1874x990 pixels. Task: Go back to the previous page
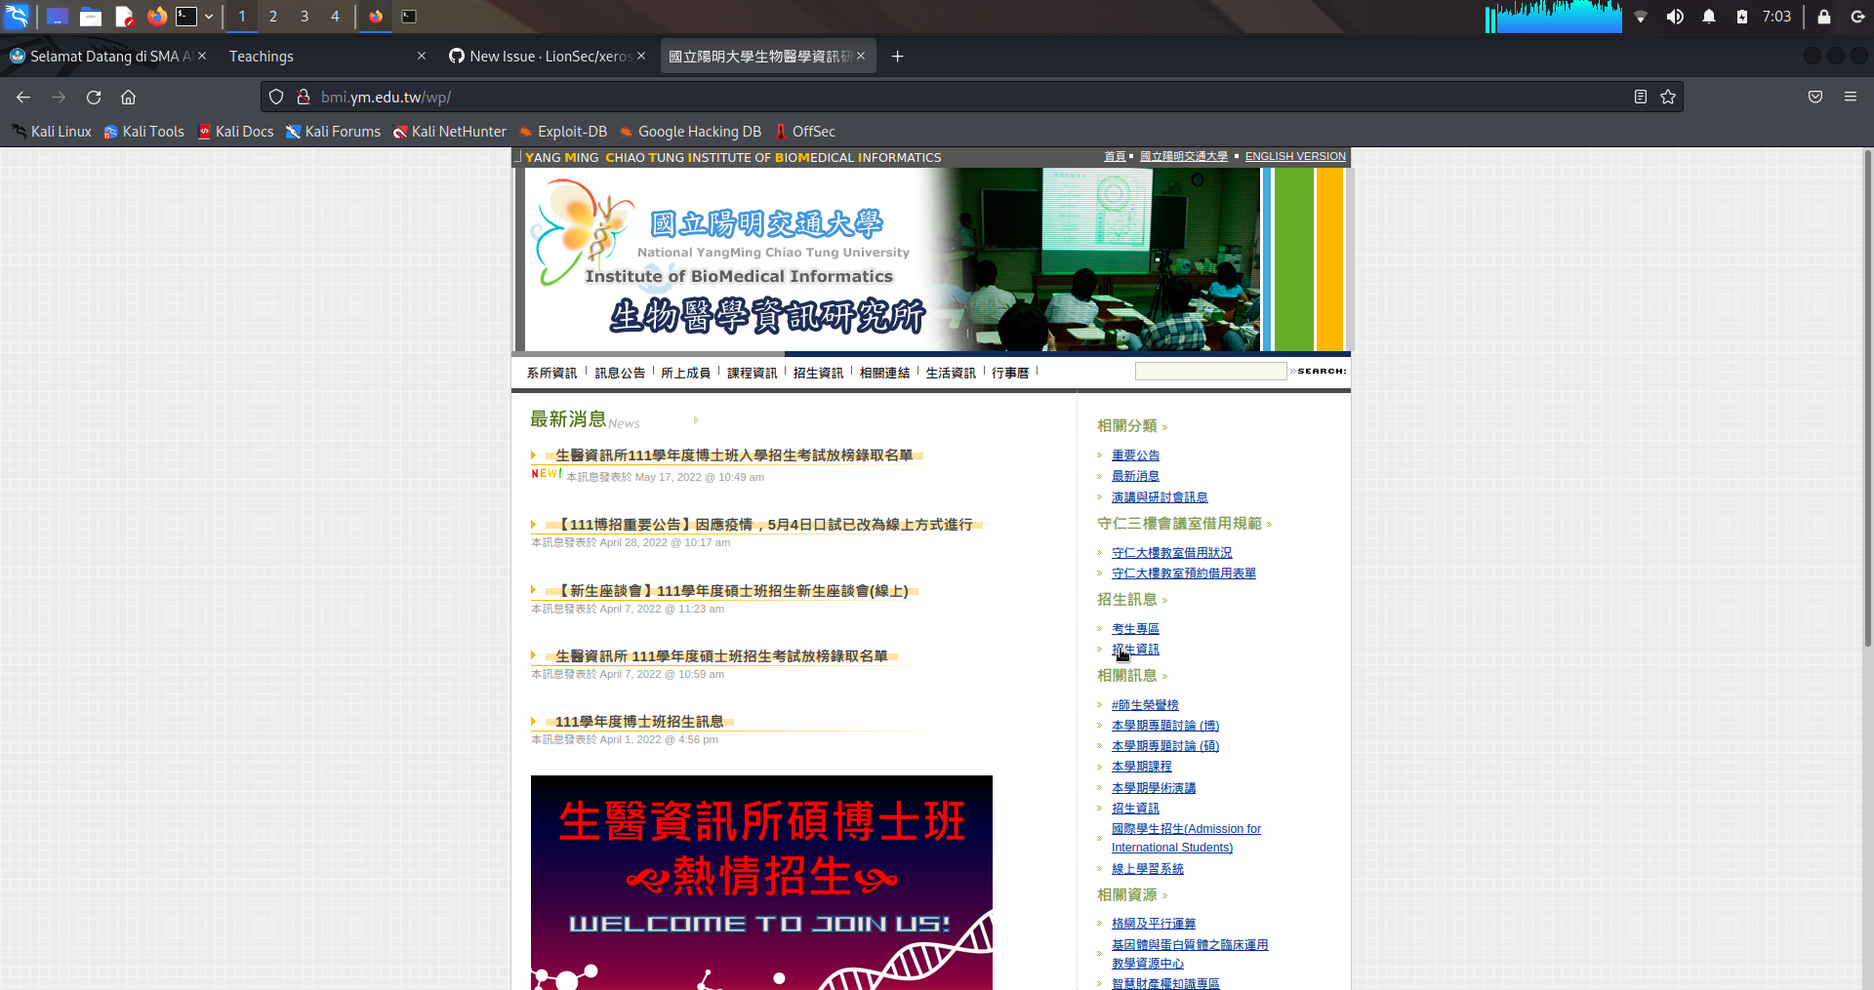tap(23, 98)
